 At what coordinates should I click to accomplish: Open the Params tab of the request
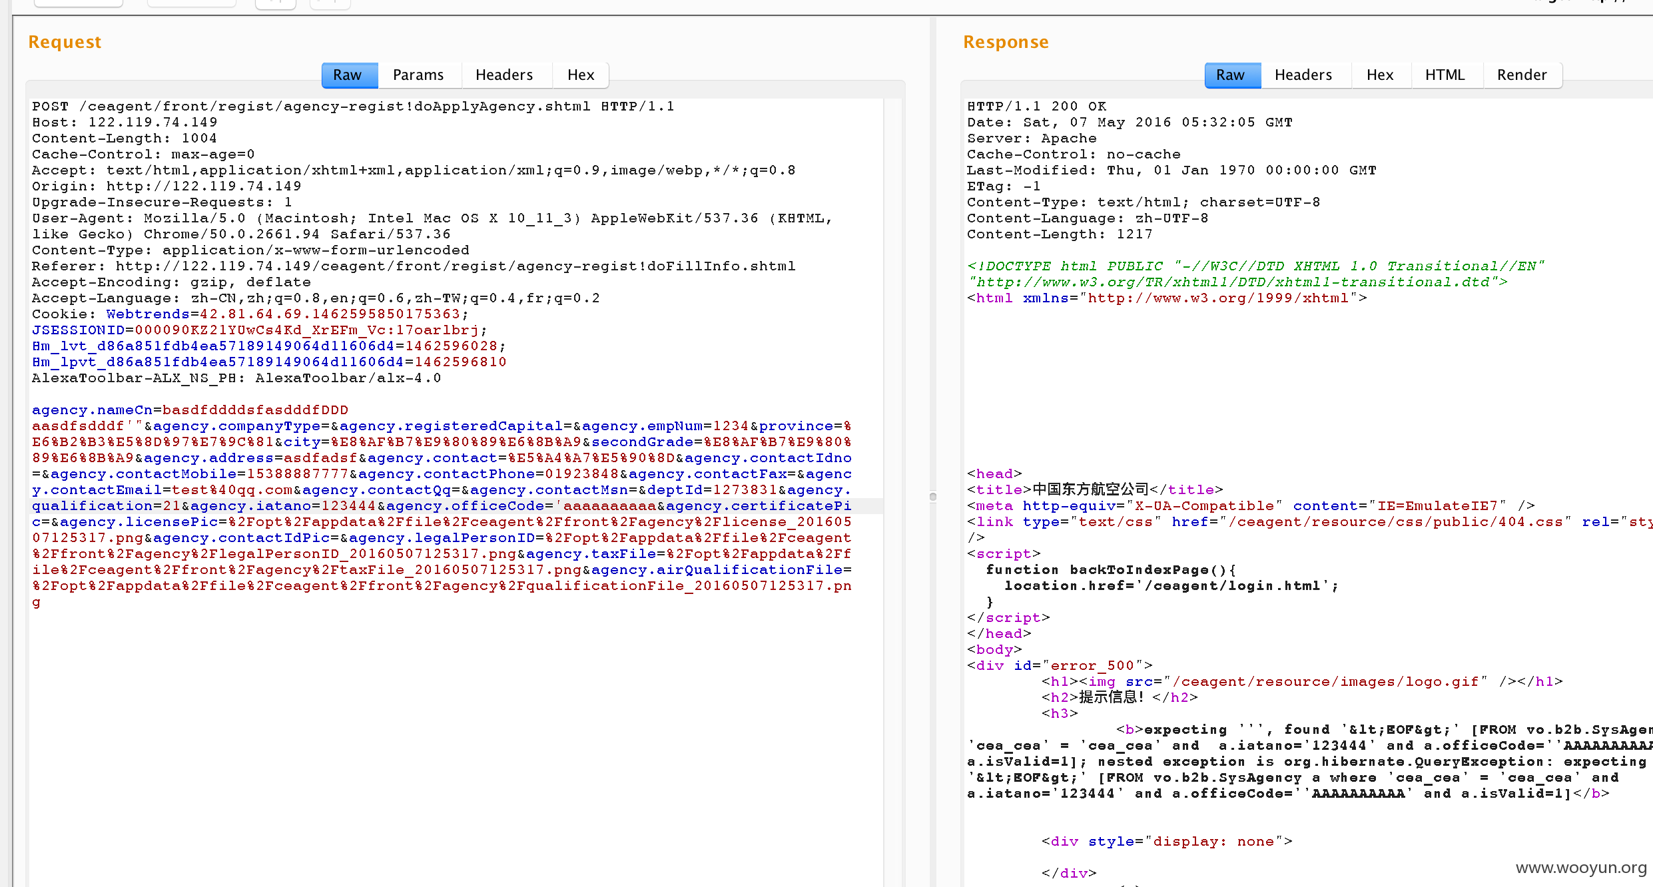[x=418, y=75]
